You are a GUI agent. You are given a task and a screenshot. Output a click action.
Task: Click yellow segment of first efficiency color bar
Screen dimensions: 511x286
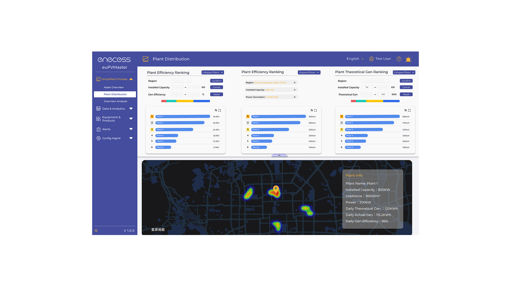[x=185, y=101]
